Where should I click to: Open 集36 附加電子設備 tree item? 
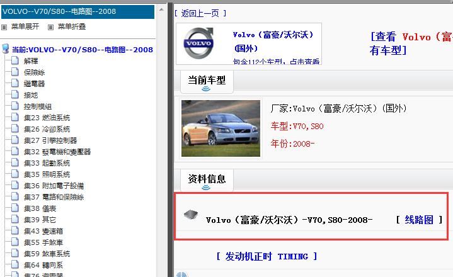54,186
